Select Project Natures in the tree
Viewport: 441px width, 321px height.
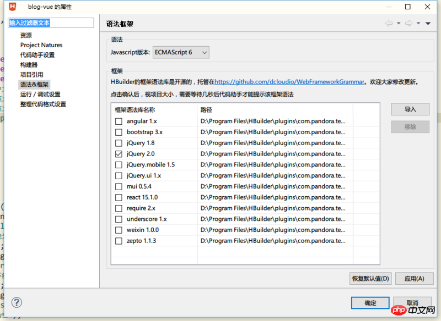click(41, 45)
